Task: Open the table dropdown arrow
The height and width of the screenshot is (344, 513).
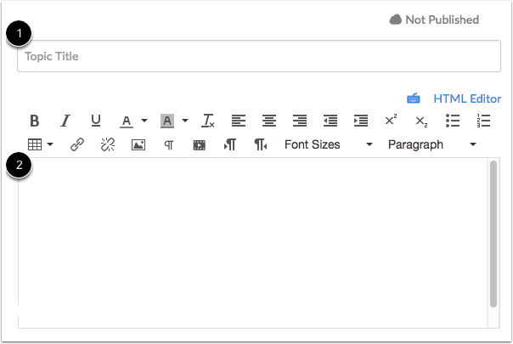Action: [50, 144]
